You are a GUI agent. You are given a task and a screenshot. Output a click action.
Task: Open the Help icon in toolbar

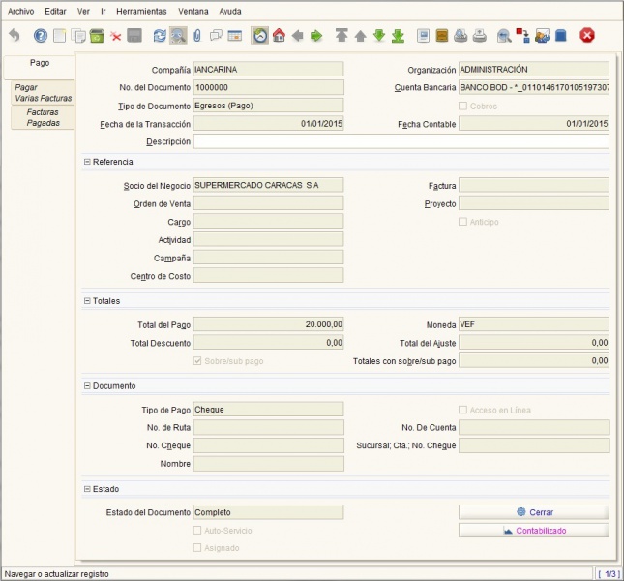pyautogui.click(x=41, y=36)
